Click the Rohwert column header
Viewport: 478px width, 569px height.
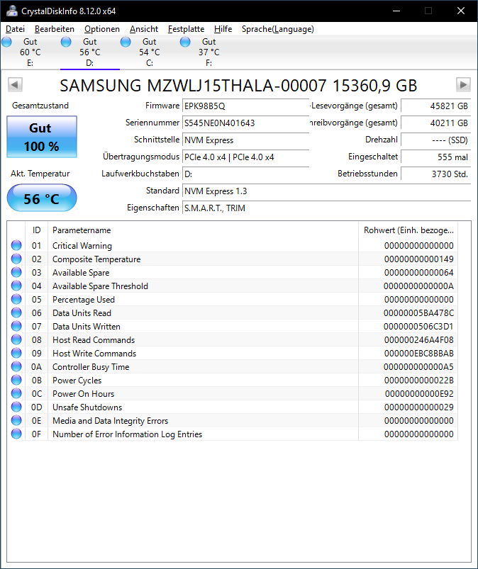408,230
